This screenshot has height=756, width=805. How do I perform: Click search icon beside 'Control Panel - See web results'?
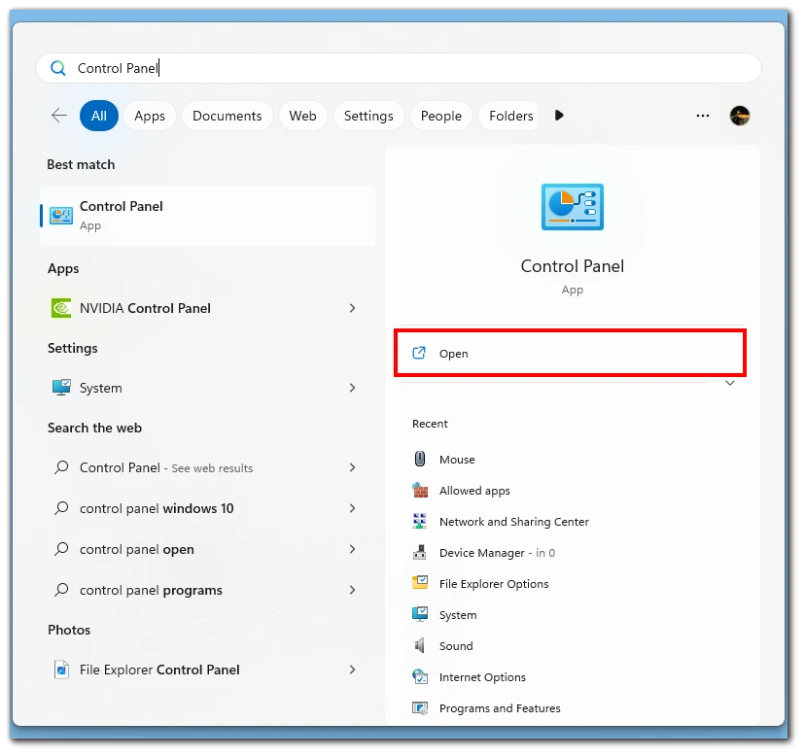click(61, 467)
